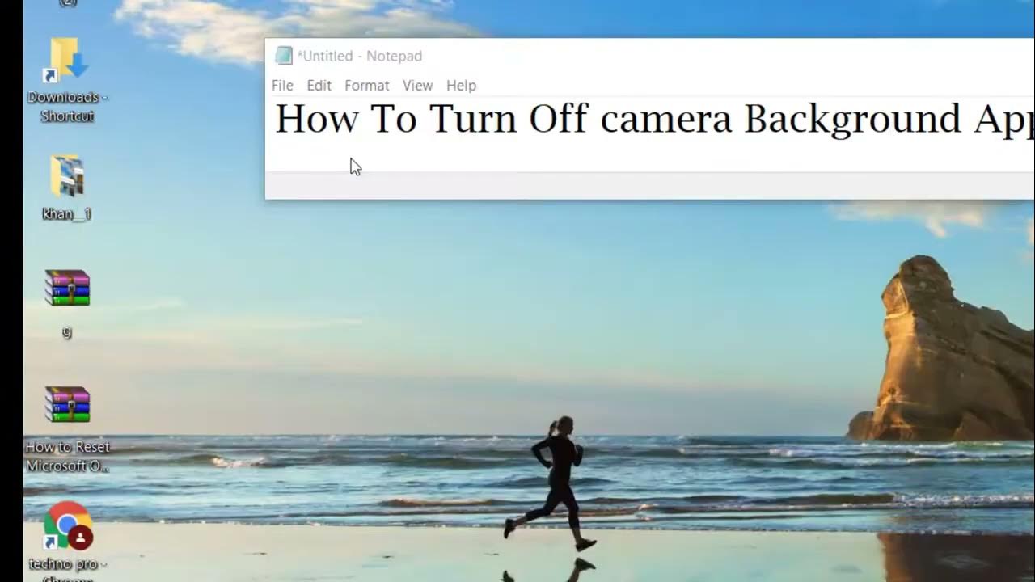Screen dimensions: 1035x582
Task: Click the "How to Reset Microsoft O..." label
Action: [x=67, y=457]
